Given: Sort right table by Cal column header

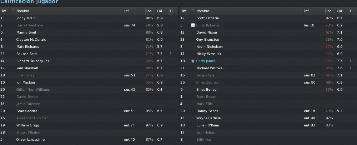Looking at the screenshot, I should (x=342, y=11).
